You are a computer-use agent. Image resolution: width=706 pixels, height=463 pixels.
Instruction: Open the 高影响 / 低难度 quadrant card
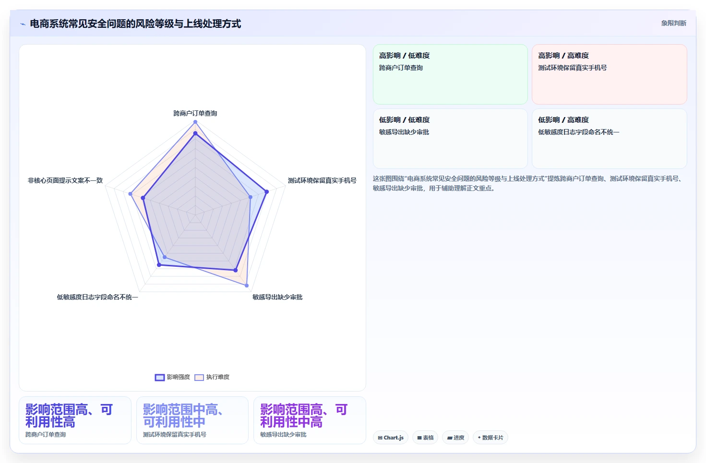click(450, 74)
